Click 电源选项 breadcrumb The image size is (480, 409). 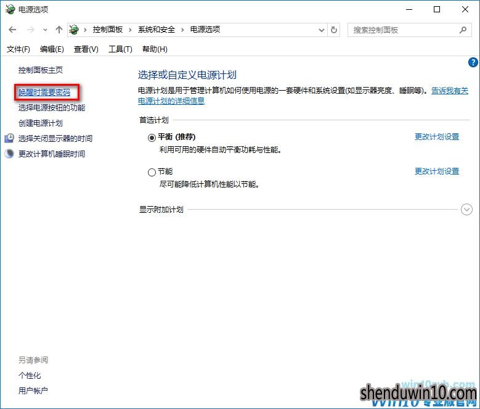(x=205, y=30)
